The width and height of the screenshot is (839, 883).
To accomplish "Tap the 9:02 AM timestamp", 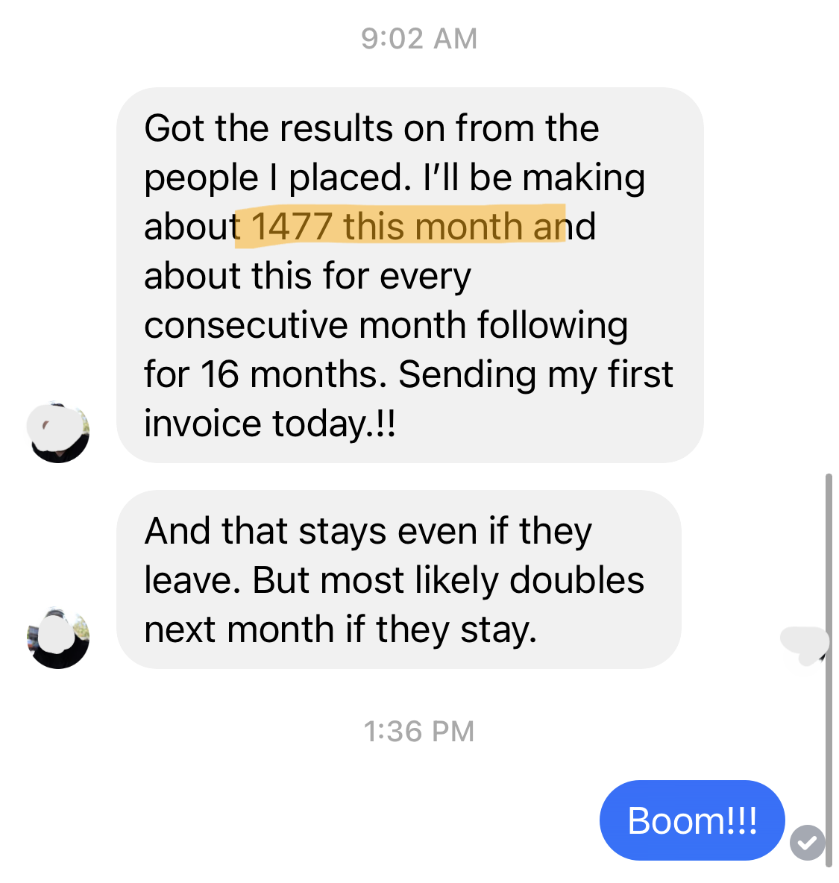I will pos(419,39).
